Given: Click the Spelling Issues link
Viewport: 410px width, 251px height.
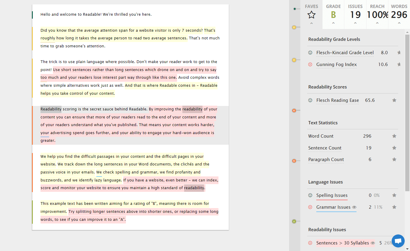Looking at the screenshot, I should tap(332, 195).
